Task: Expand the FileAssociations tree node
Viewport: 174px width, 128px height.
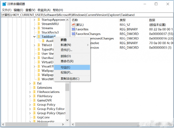Action: click(x=30, y=92)
